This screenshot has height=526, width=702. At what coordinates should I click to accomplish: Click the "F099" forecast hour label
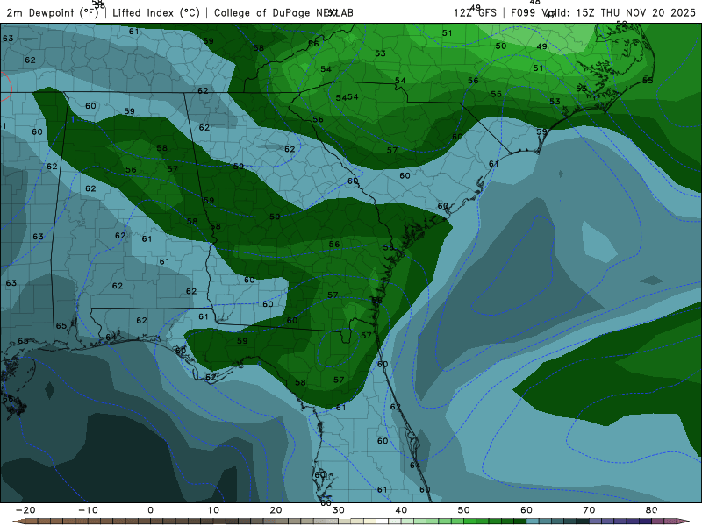coord(523,12)
